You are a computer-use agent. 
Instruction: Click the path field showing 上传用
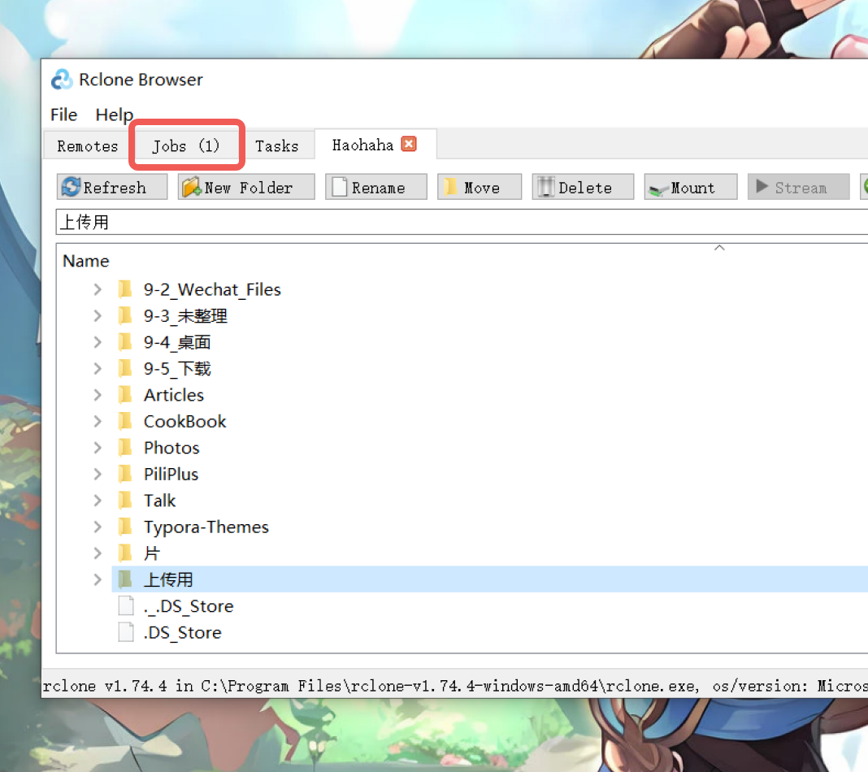point(462,222)
